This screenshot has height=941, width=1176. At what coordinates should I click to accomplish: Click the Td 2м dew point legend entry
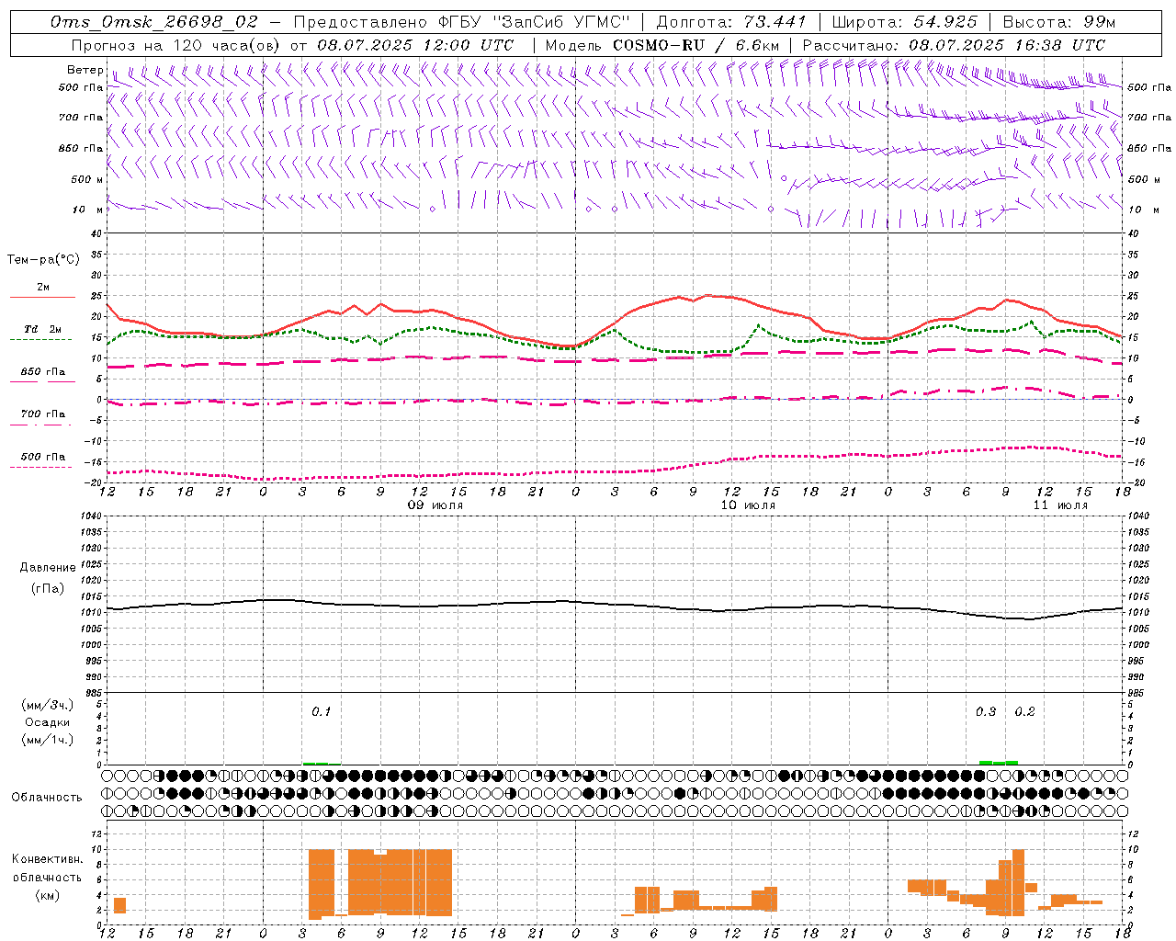(43, 329)
